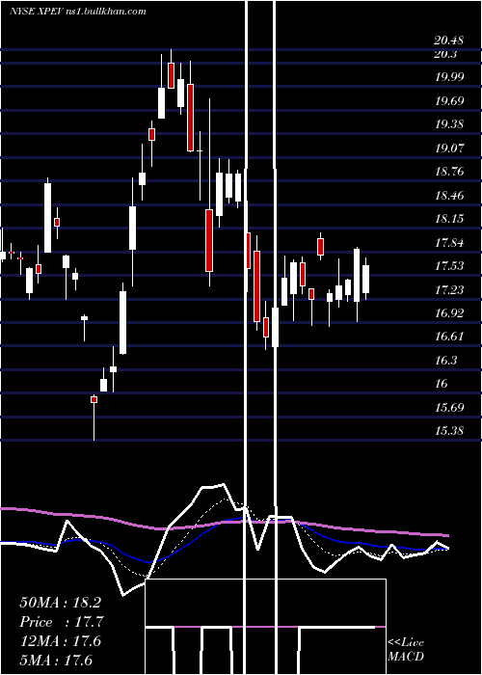
Task: Click the 19.69 price axis label
Action: coord(449,101)
